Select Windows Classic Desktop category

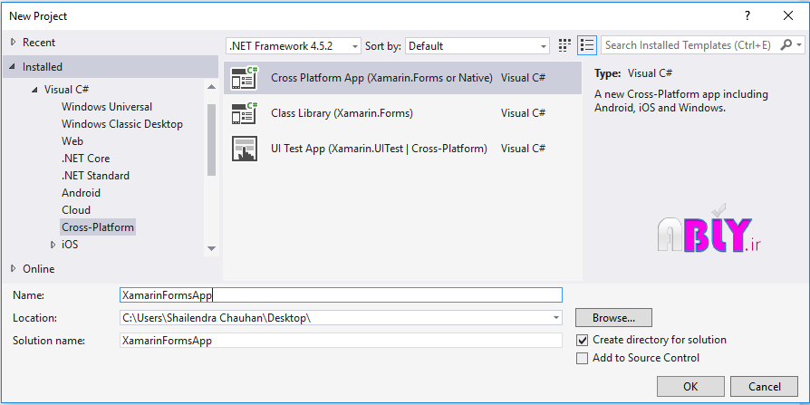tap(122, 124)
